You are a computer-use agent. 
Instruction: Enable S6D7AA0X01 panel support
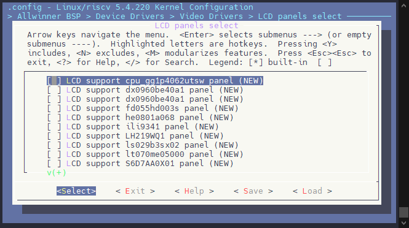(54, 164)
